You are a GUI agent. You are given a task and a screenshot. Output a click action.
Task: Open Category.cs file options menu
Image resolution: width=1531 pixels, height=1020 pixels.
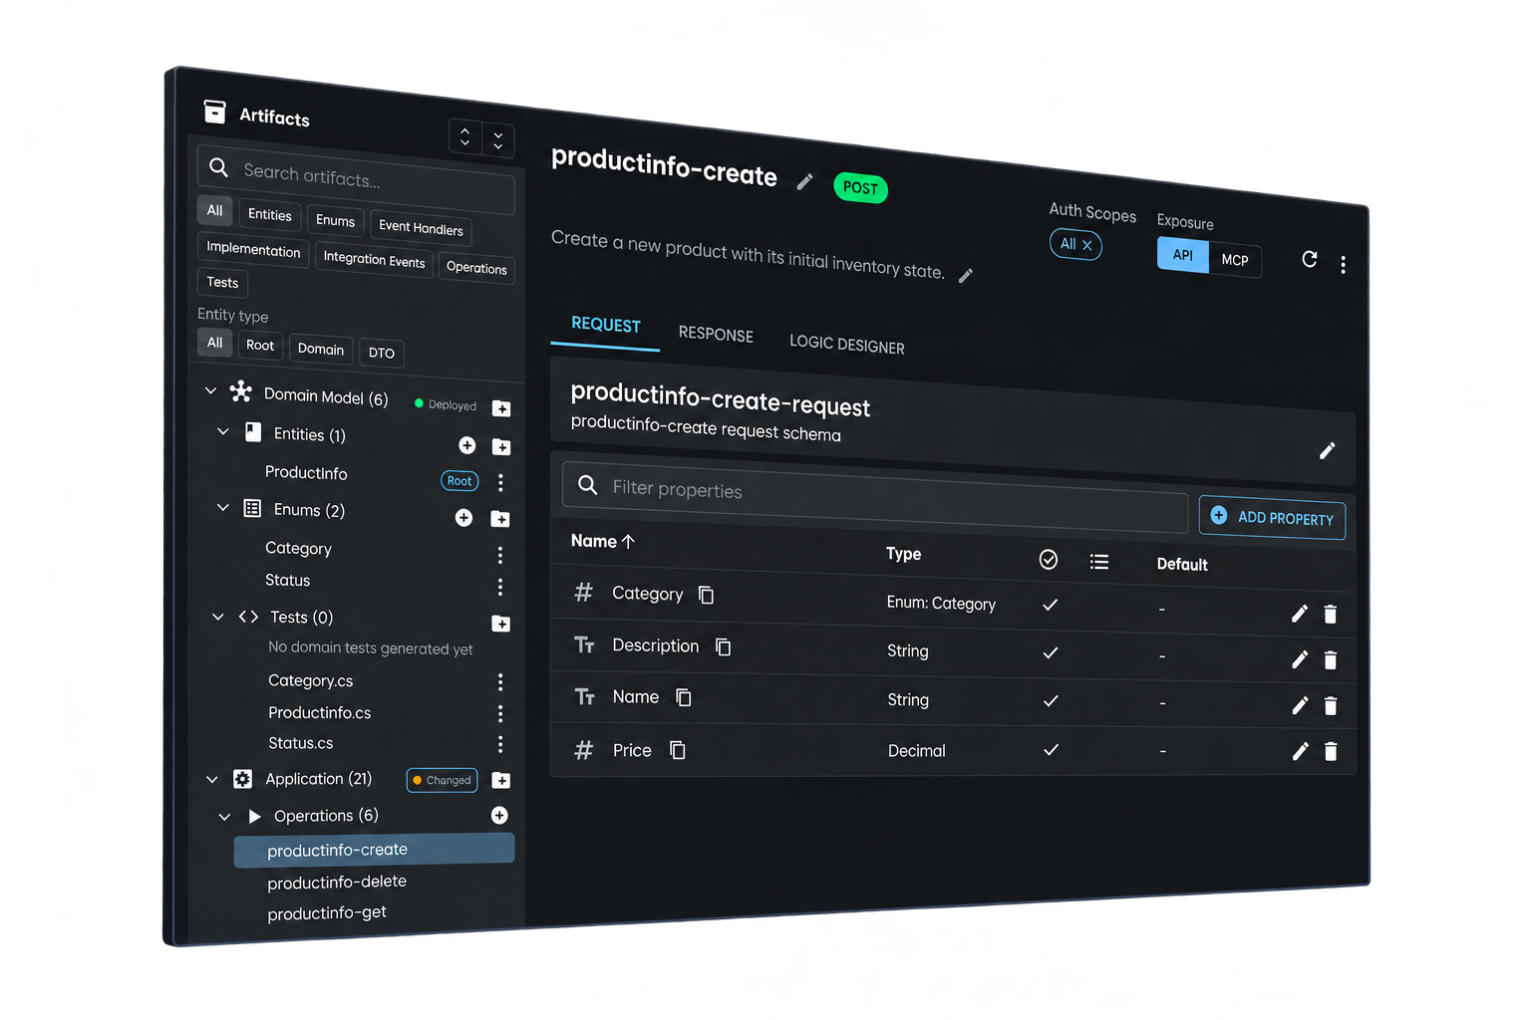(500, 682)
